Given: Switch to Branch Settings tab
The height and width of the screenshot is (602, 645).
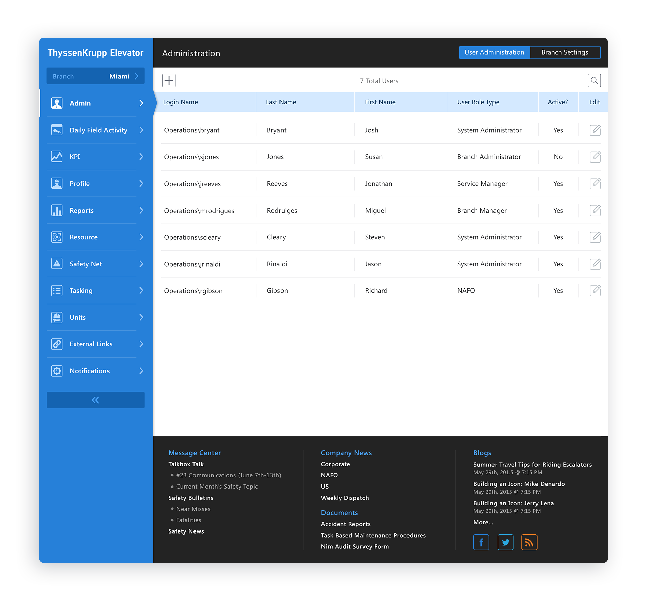Looking at the screenshot, I should [565, 52].
